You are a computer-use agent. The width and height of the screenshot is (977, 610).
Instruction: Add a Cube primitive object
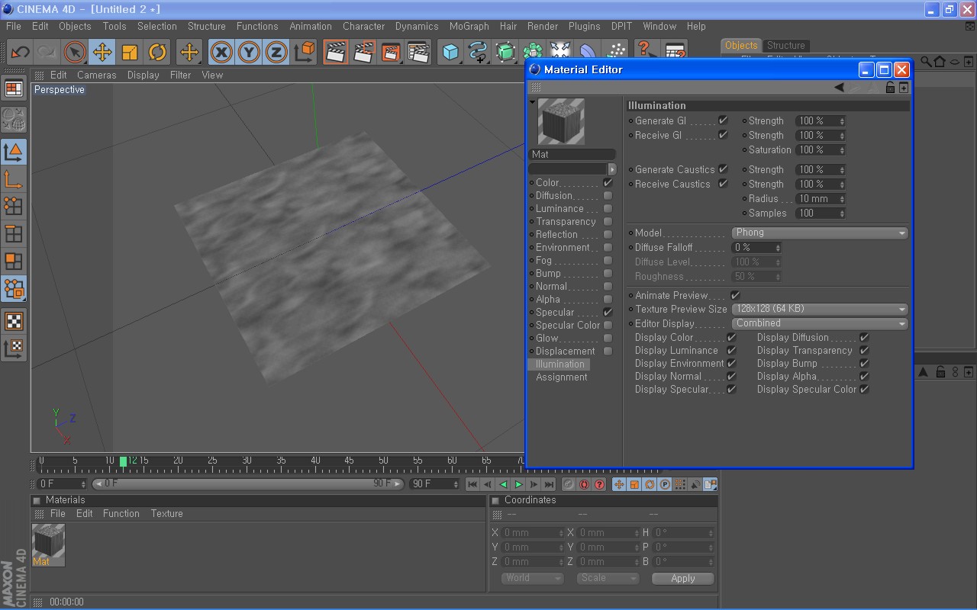pos(451,53)
